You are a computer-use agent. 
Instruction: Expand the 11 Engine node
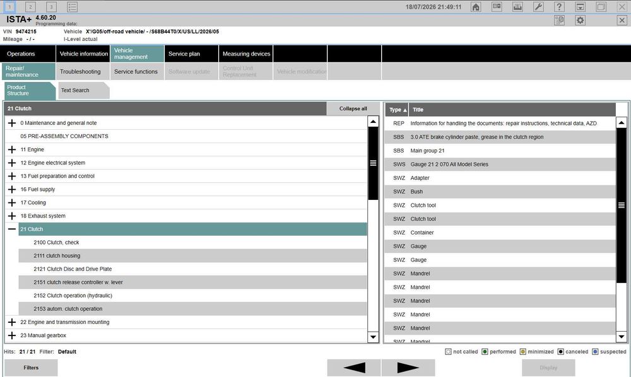pos(12,149)
